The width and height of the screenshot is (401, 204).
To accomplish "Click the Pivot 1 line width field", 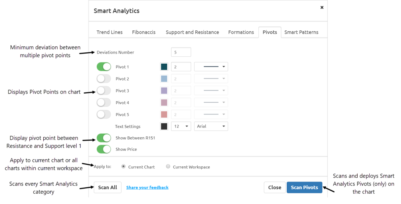I will (x=181, y=67).
